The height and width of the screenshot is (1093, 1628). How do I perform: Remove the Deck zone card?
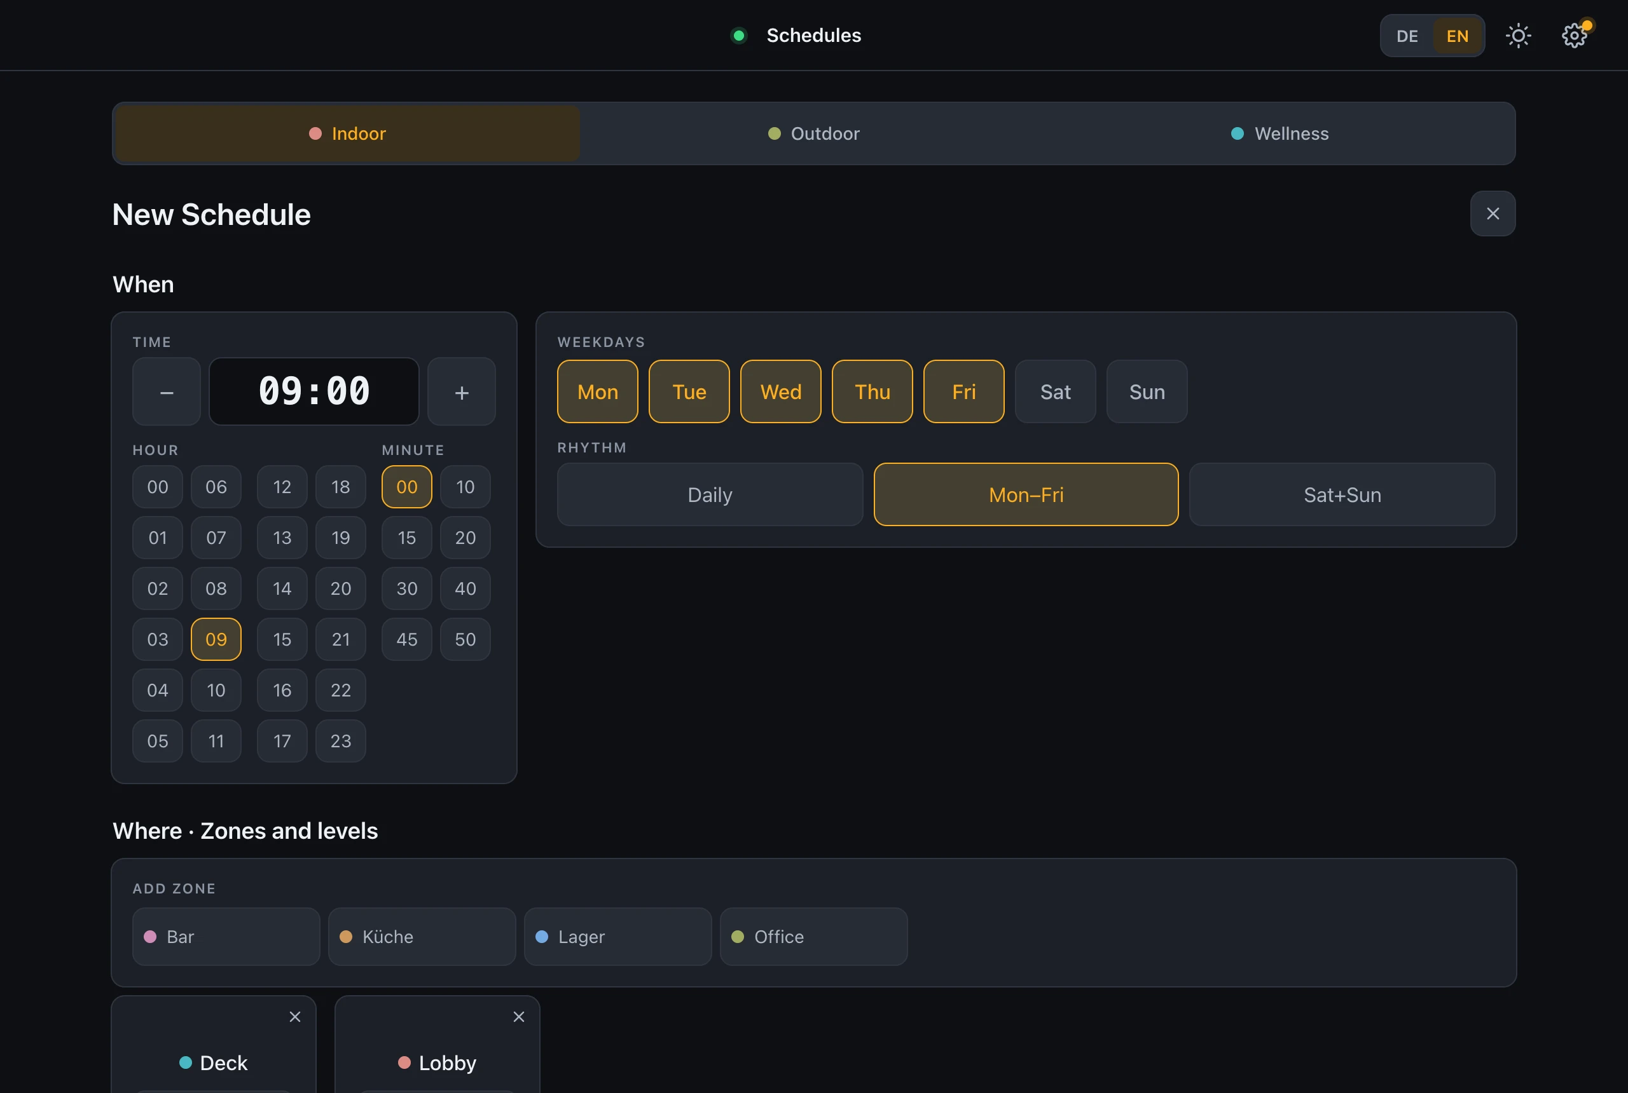coord(295,1016)
